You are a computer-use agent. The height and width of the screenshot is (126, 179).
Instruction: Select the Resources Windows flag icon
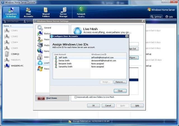[40, 69]
